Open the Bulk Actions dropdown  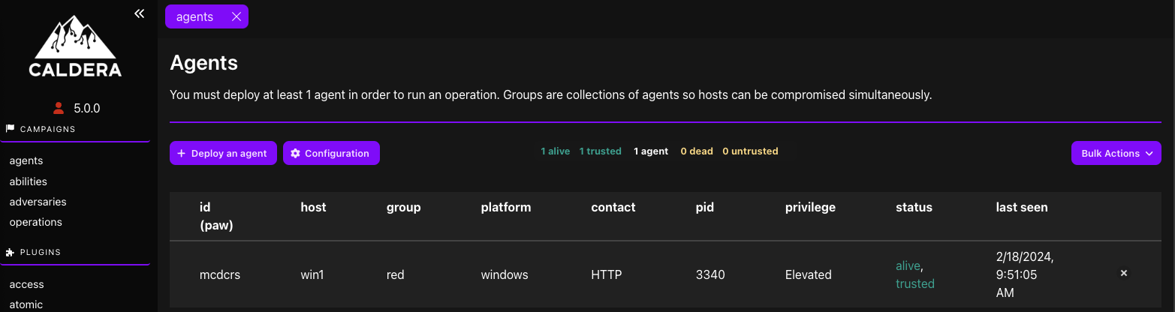coord(1116,153)
